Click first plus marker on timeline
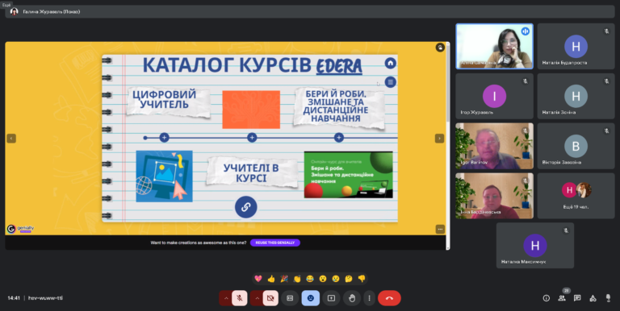Screen dimensions: 620x311 coord(164,137)
